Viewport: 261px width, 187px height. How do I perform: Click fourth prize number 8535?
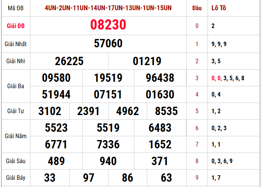click(x=166, y=111)
